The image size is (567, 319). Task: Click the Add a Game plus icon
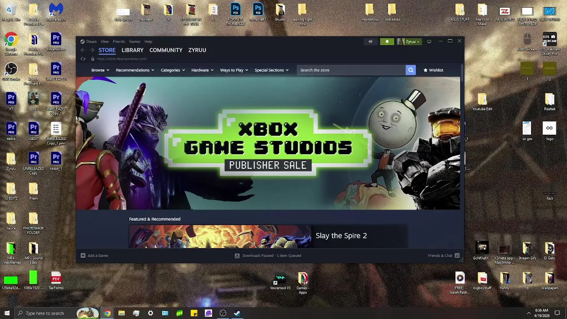tap(83, 256)
